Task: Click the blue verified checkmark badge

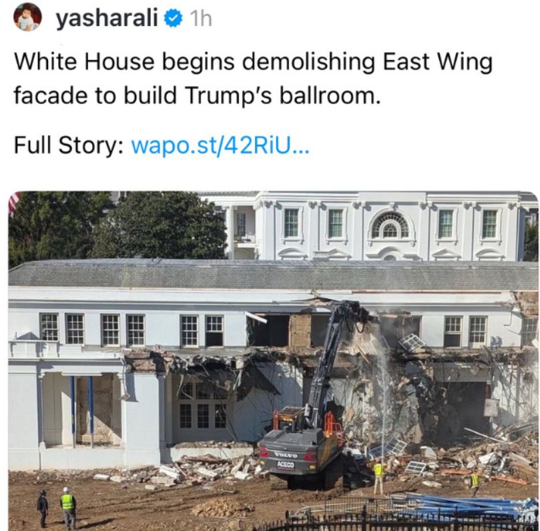Action: [172, 19]
